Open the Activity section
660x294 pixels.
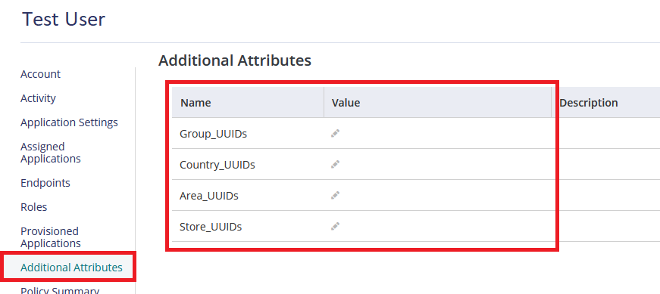39,98
